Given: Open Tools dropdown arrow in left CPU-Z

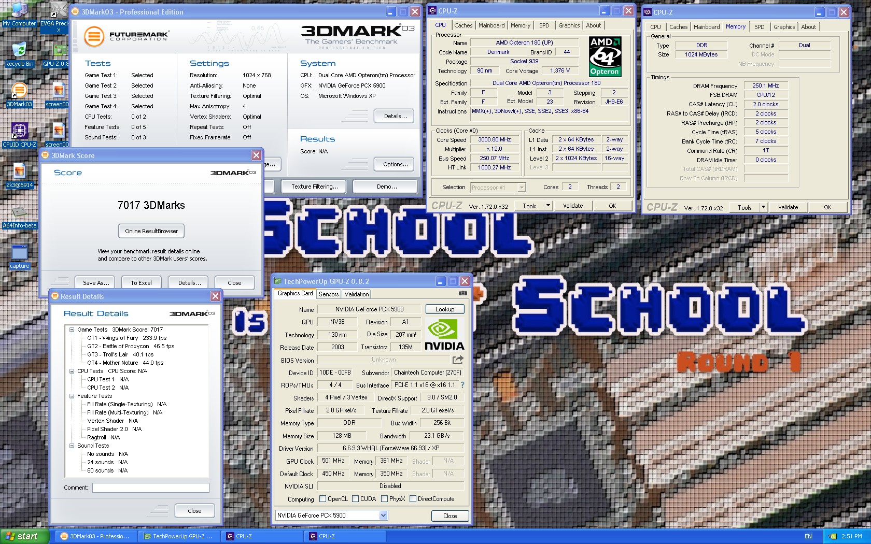Looking at the screenshot, I should [x=548, y=206].
